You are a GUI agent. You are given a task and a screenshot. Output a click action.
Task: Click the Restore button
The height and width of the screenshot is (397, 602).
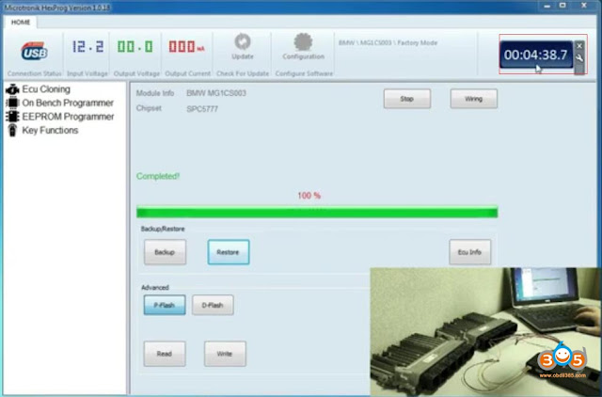229,252
